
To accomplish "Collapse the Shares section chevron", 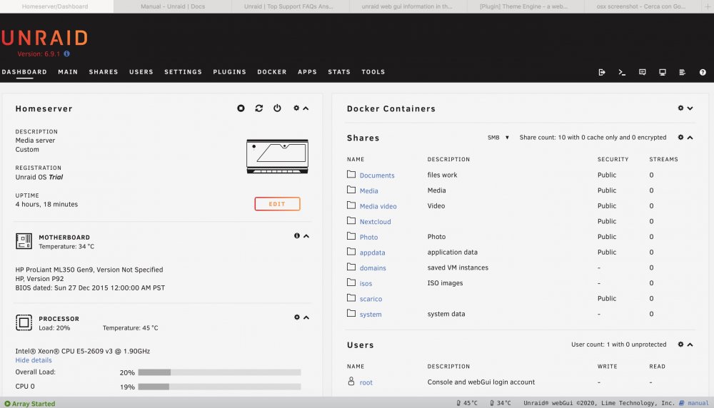I will coord(690,138).
